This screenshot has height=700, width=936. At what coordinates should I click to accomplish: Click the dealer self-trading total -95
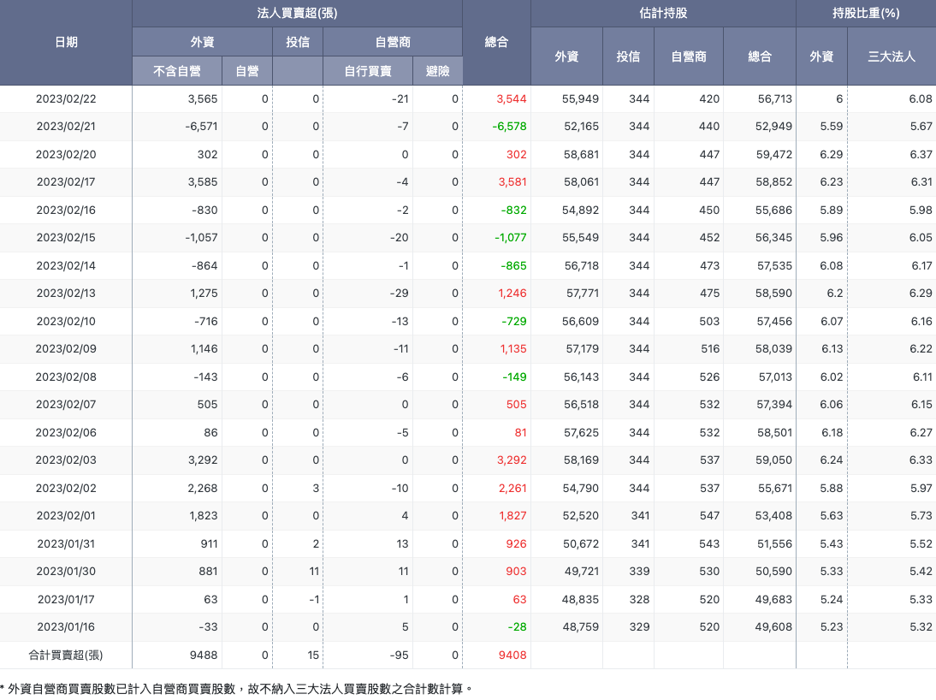point(400,656)
